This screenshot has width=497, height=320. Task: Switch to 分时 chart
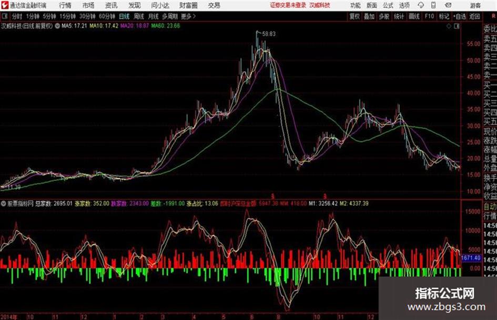[x=17, y=16]
